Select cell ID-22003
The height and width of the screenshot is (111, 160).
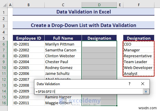pos(28,56)
